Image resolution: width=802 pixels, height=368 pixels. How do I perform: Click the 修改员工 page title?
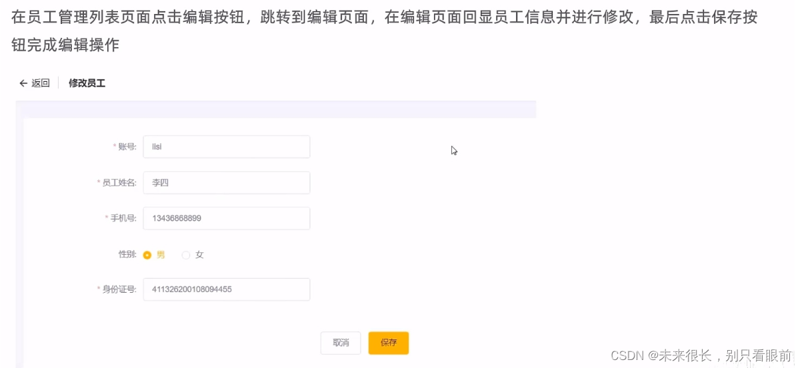tap(87, 83)
